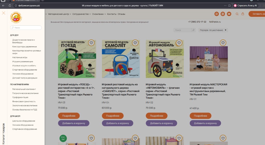
Task: Focus the sidebar Поиск search field
Action: [26, 27]
